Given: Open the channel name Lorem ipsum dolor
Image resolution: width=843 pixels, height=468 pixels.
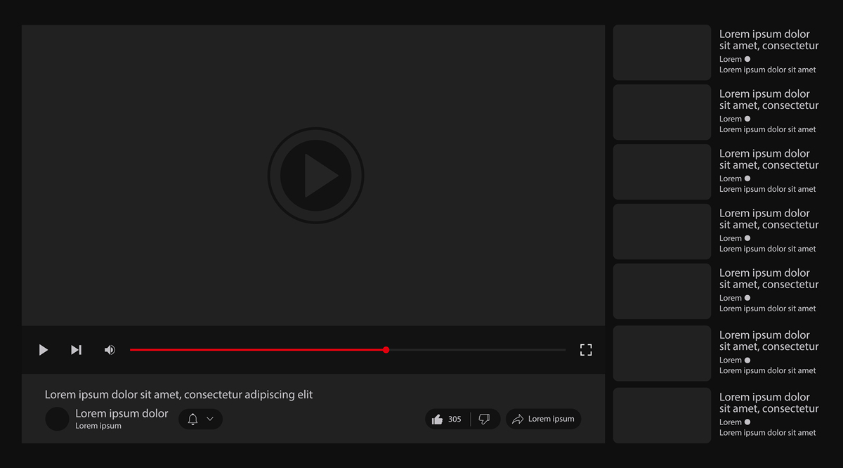Looking at the screenshot, I should (122, 413).
